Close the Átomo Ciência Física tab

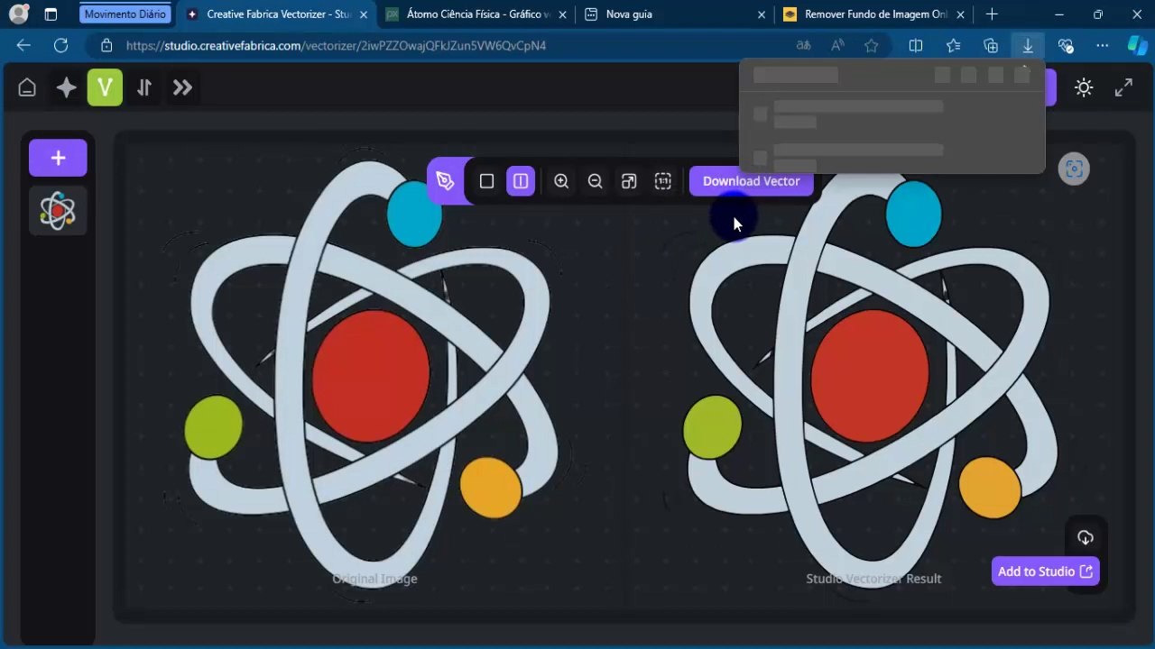[x=562, y=14]
